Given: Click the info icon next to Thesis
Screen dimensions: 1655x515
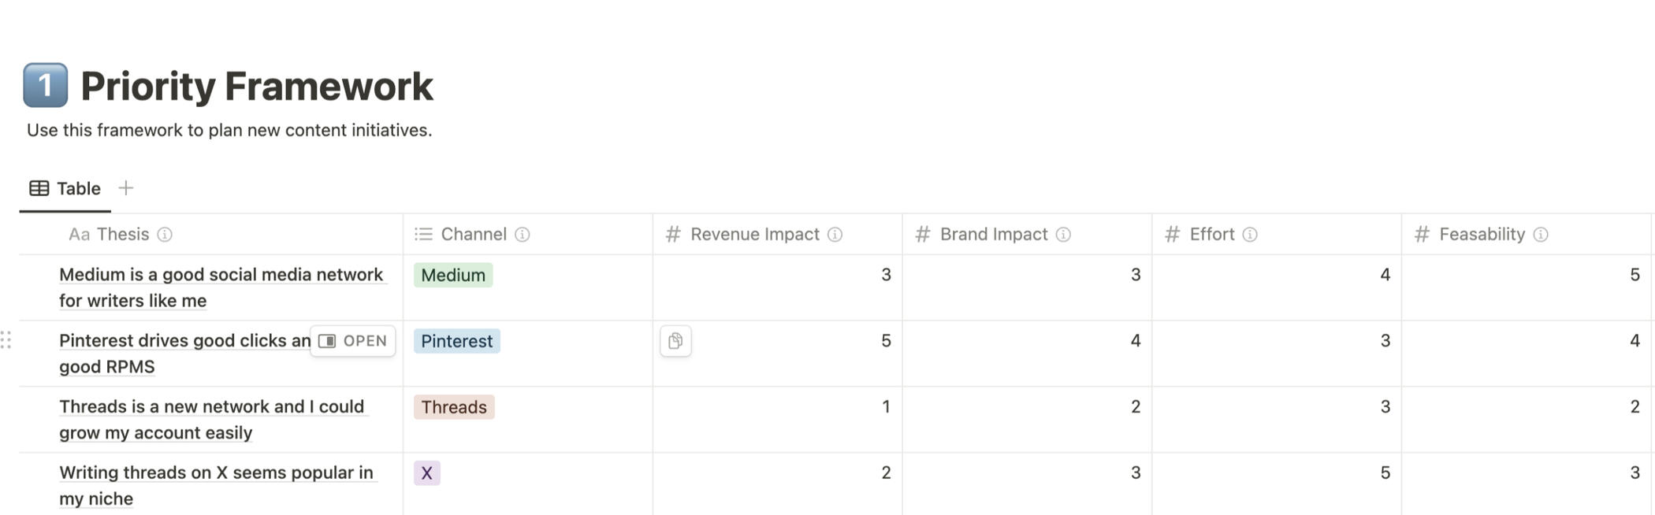Looking at the screenshot, I should pyautogui.click(x=164, y=235).
